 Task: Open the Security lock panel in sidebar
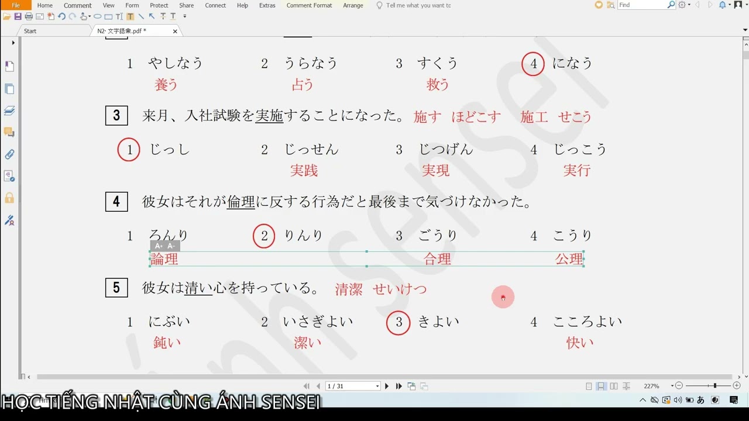(x=9, y=198)
